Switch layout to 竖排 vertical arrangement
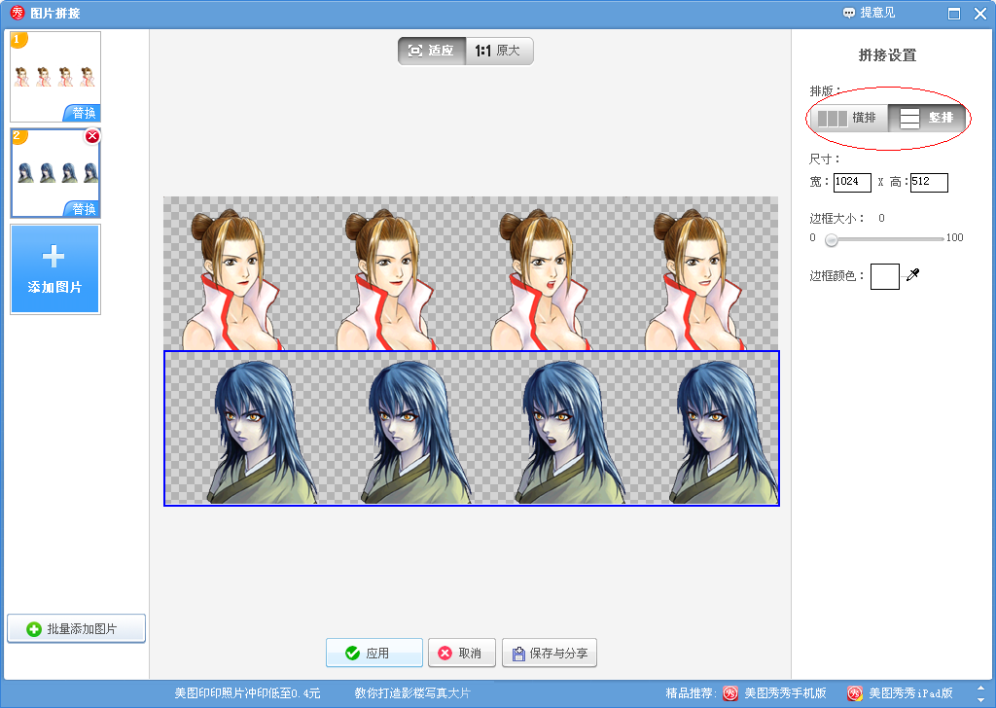 click(927, 118)
